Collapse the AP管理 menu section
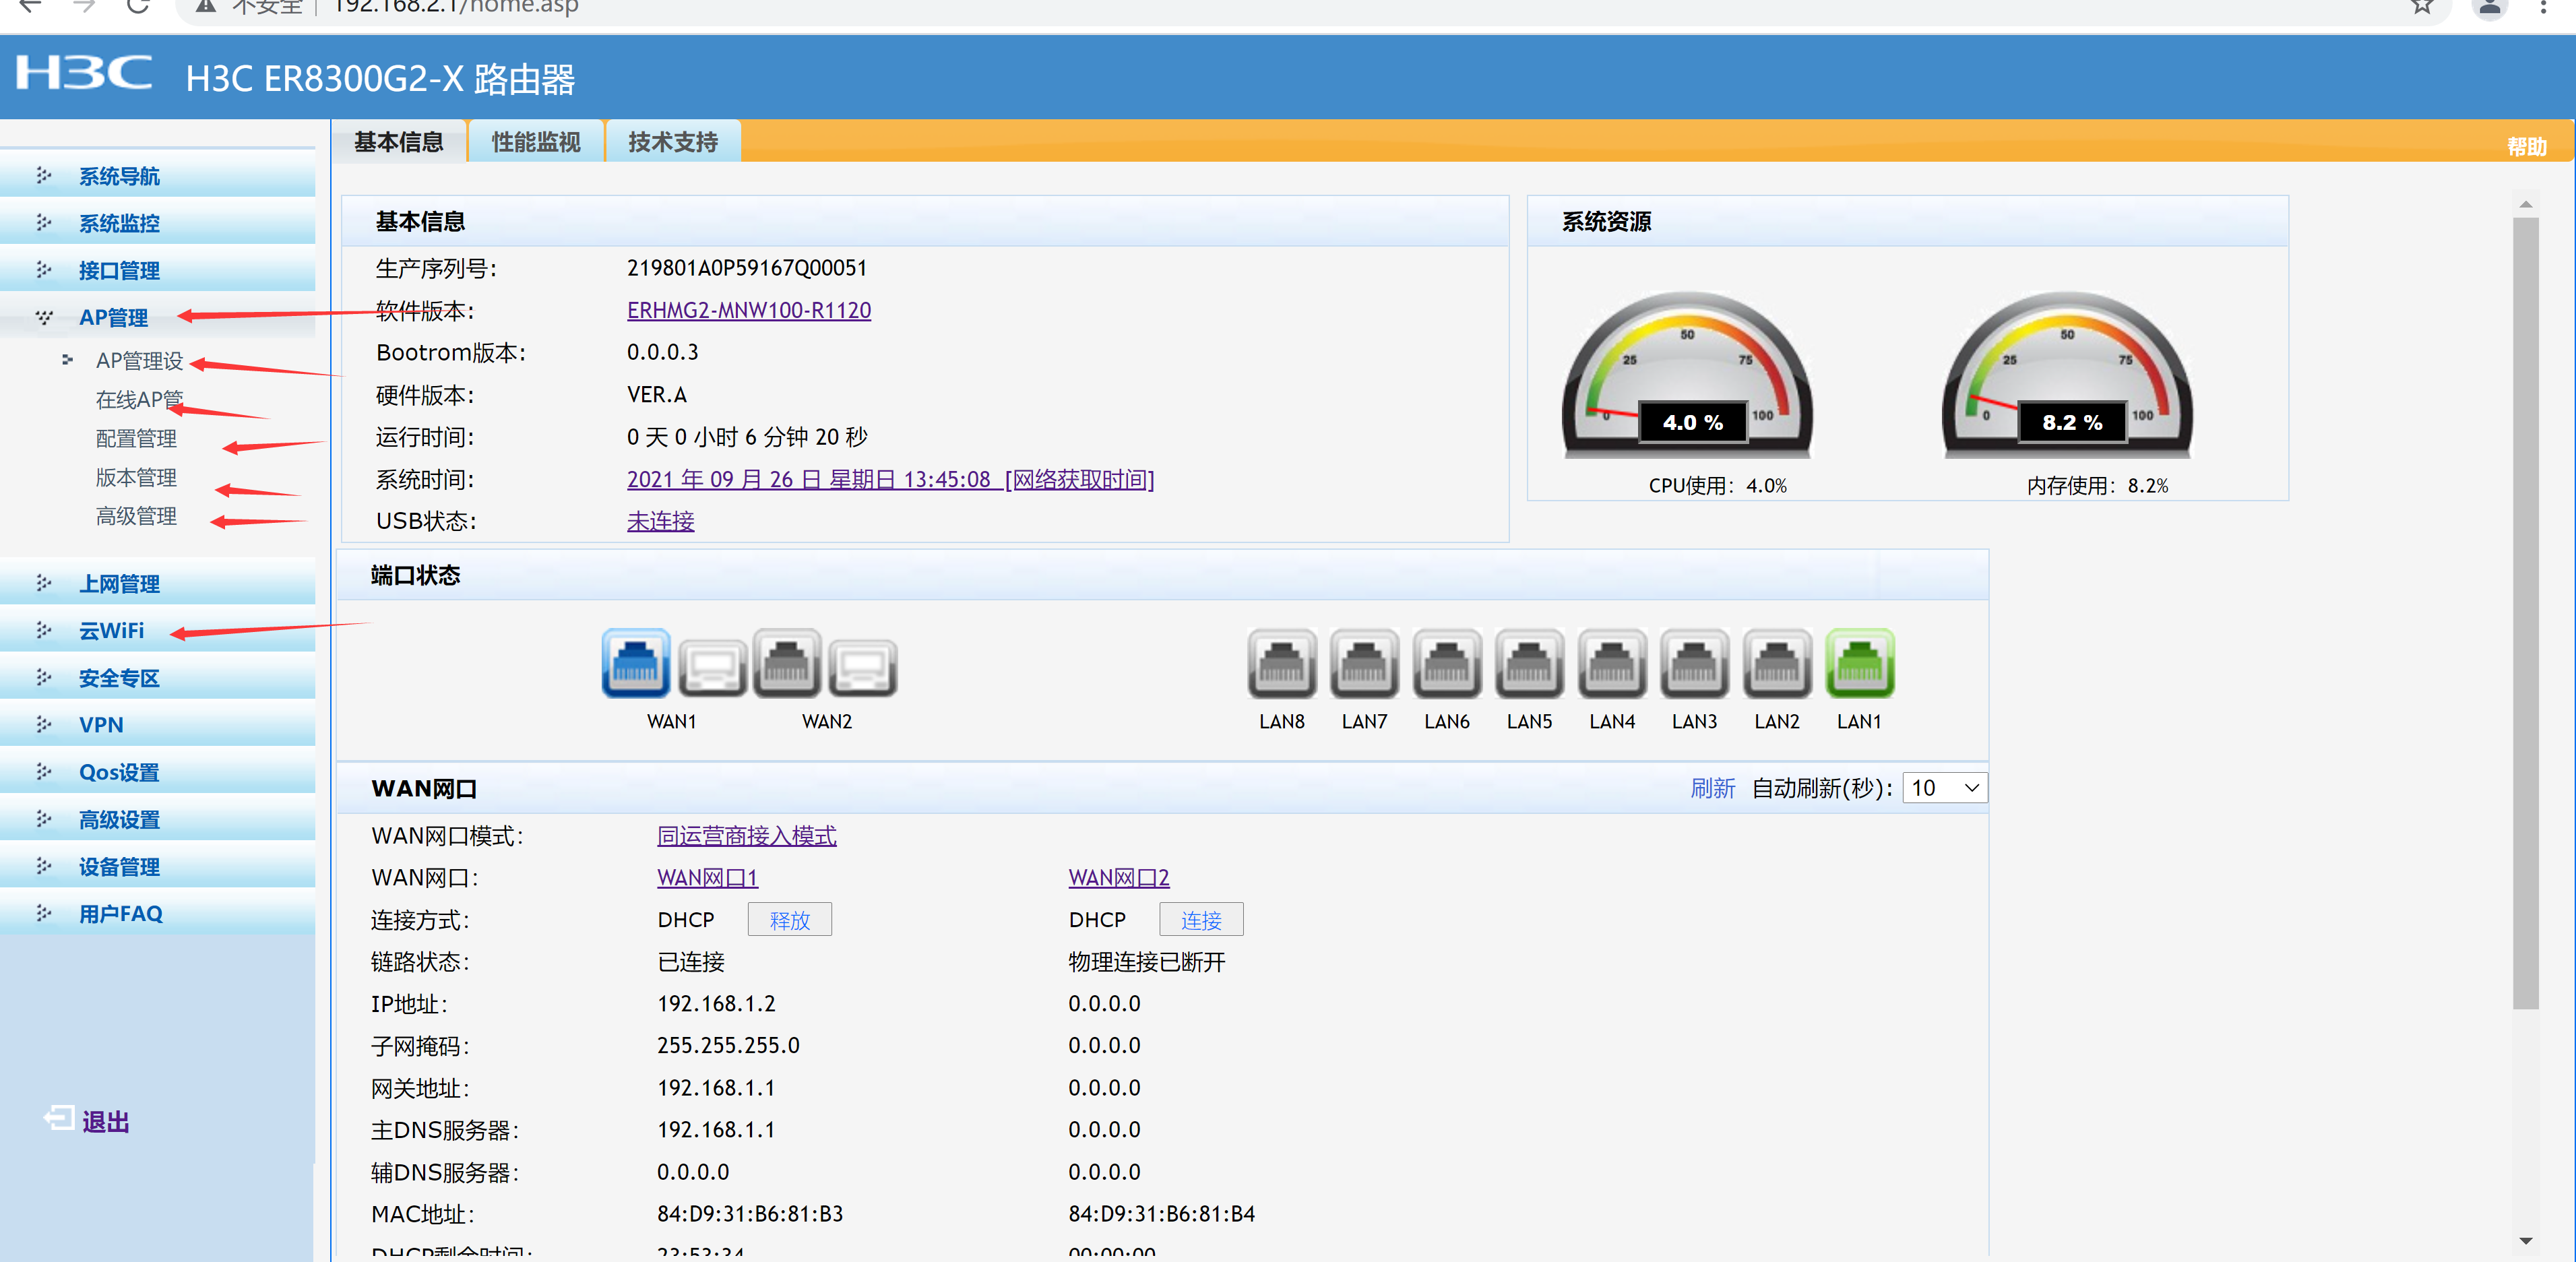This screenshot has width=2576, height=1262. coord(112,318)
